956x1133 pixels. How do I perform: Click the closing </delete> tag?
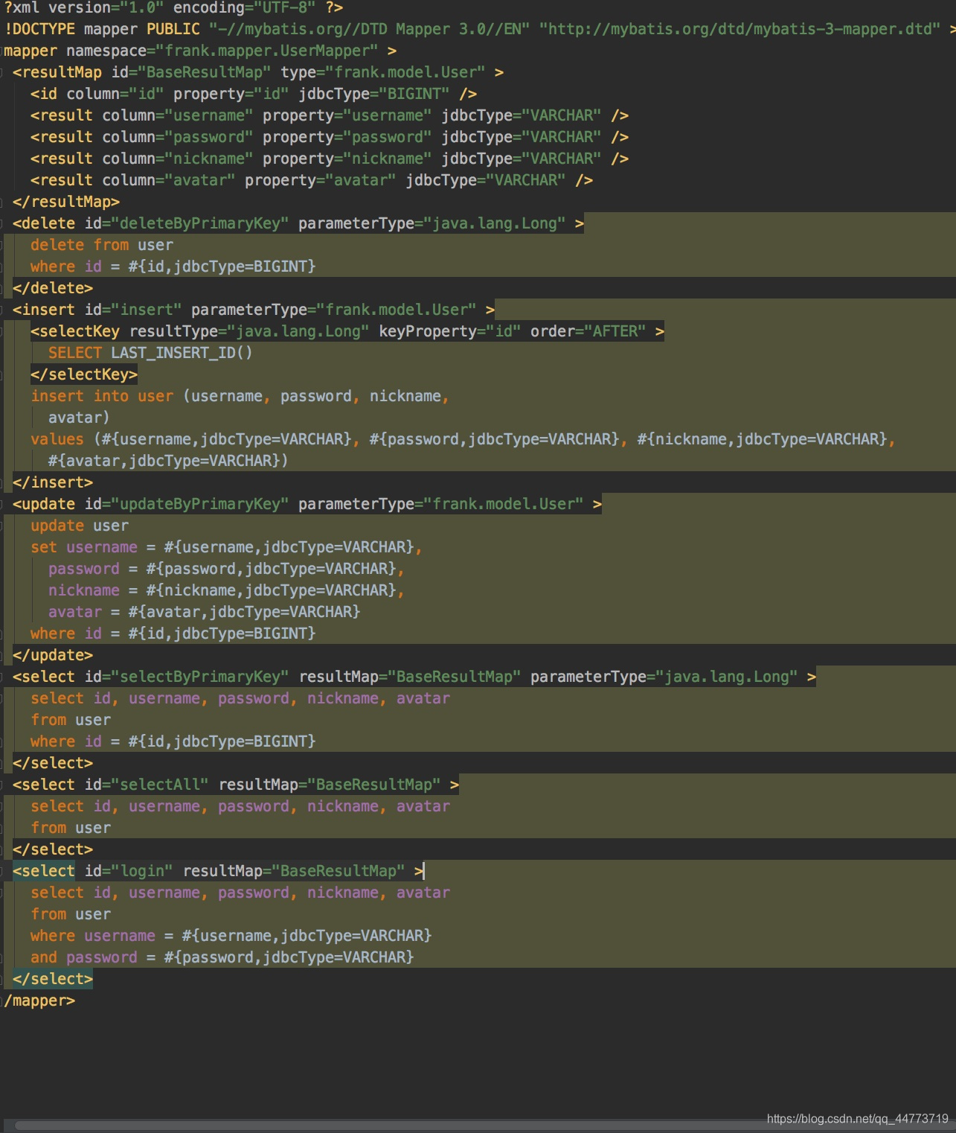pyautogui.click(x=53, y=288)
